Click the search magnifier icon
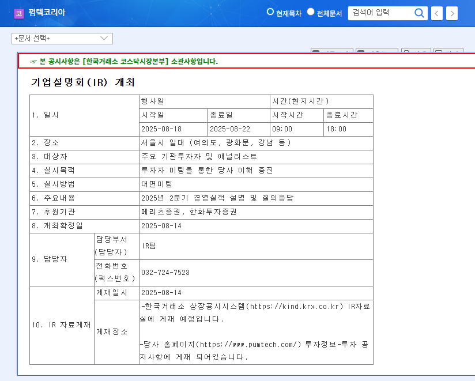The height and width of the screenshot is (381, 475). pos(419,13)
